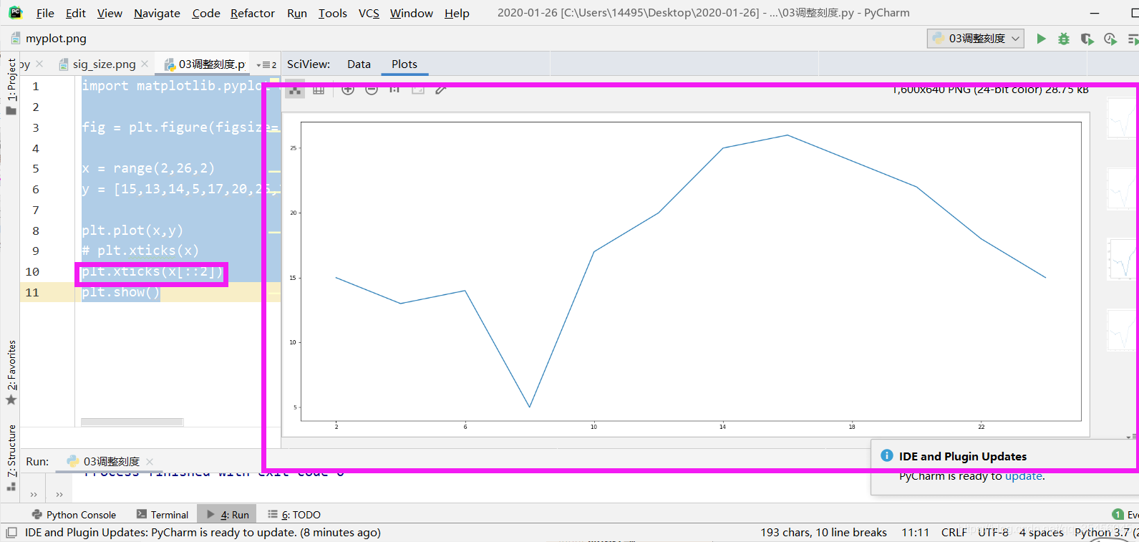
Task: Open the View menu
Action: point(110,13)
